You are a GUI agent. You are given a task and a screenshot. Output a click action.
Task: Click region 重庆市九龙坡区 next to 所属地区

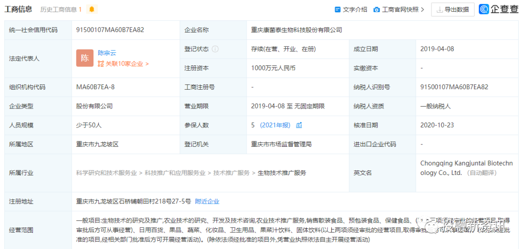pyautogui.click(x=97, y=144)
